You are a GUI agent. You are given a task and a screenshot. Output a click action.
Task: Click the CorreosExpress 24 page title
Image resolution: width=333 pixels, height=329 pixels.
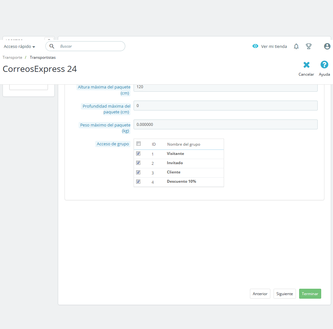(x=40, y=69)
